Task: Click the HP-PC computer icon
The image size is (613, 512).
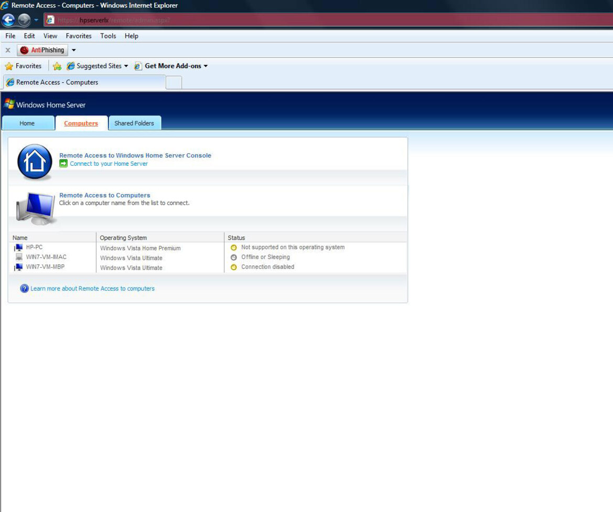Action: pyautogui.click(x=18, y=248)
